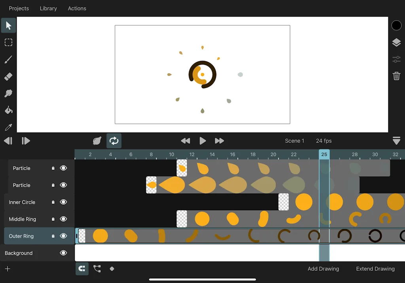Hide the second Particle layer

[x=63, y=185]
